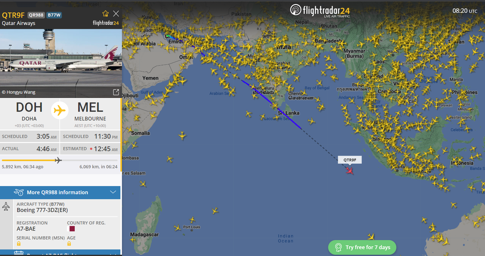The image size is (485, 256).
Task: Expand the recent A7-BAE flights section
Action: [x=60, y=253]
